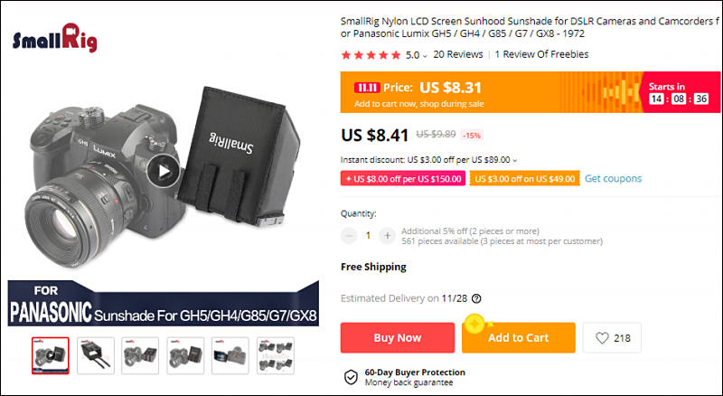This screenshot has height=396, width=723.
Task: Play the product video on camera image
Action: (x=164, y=171)
